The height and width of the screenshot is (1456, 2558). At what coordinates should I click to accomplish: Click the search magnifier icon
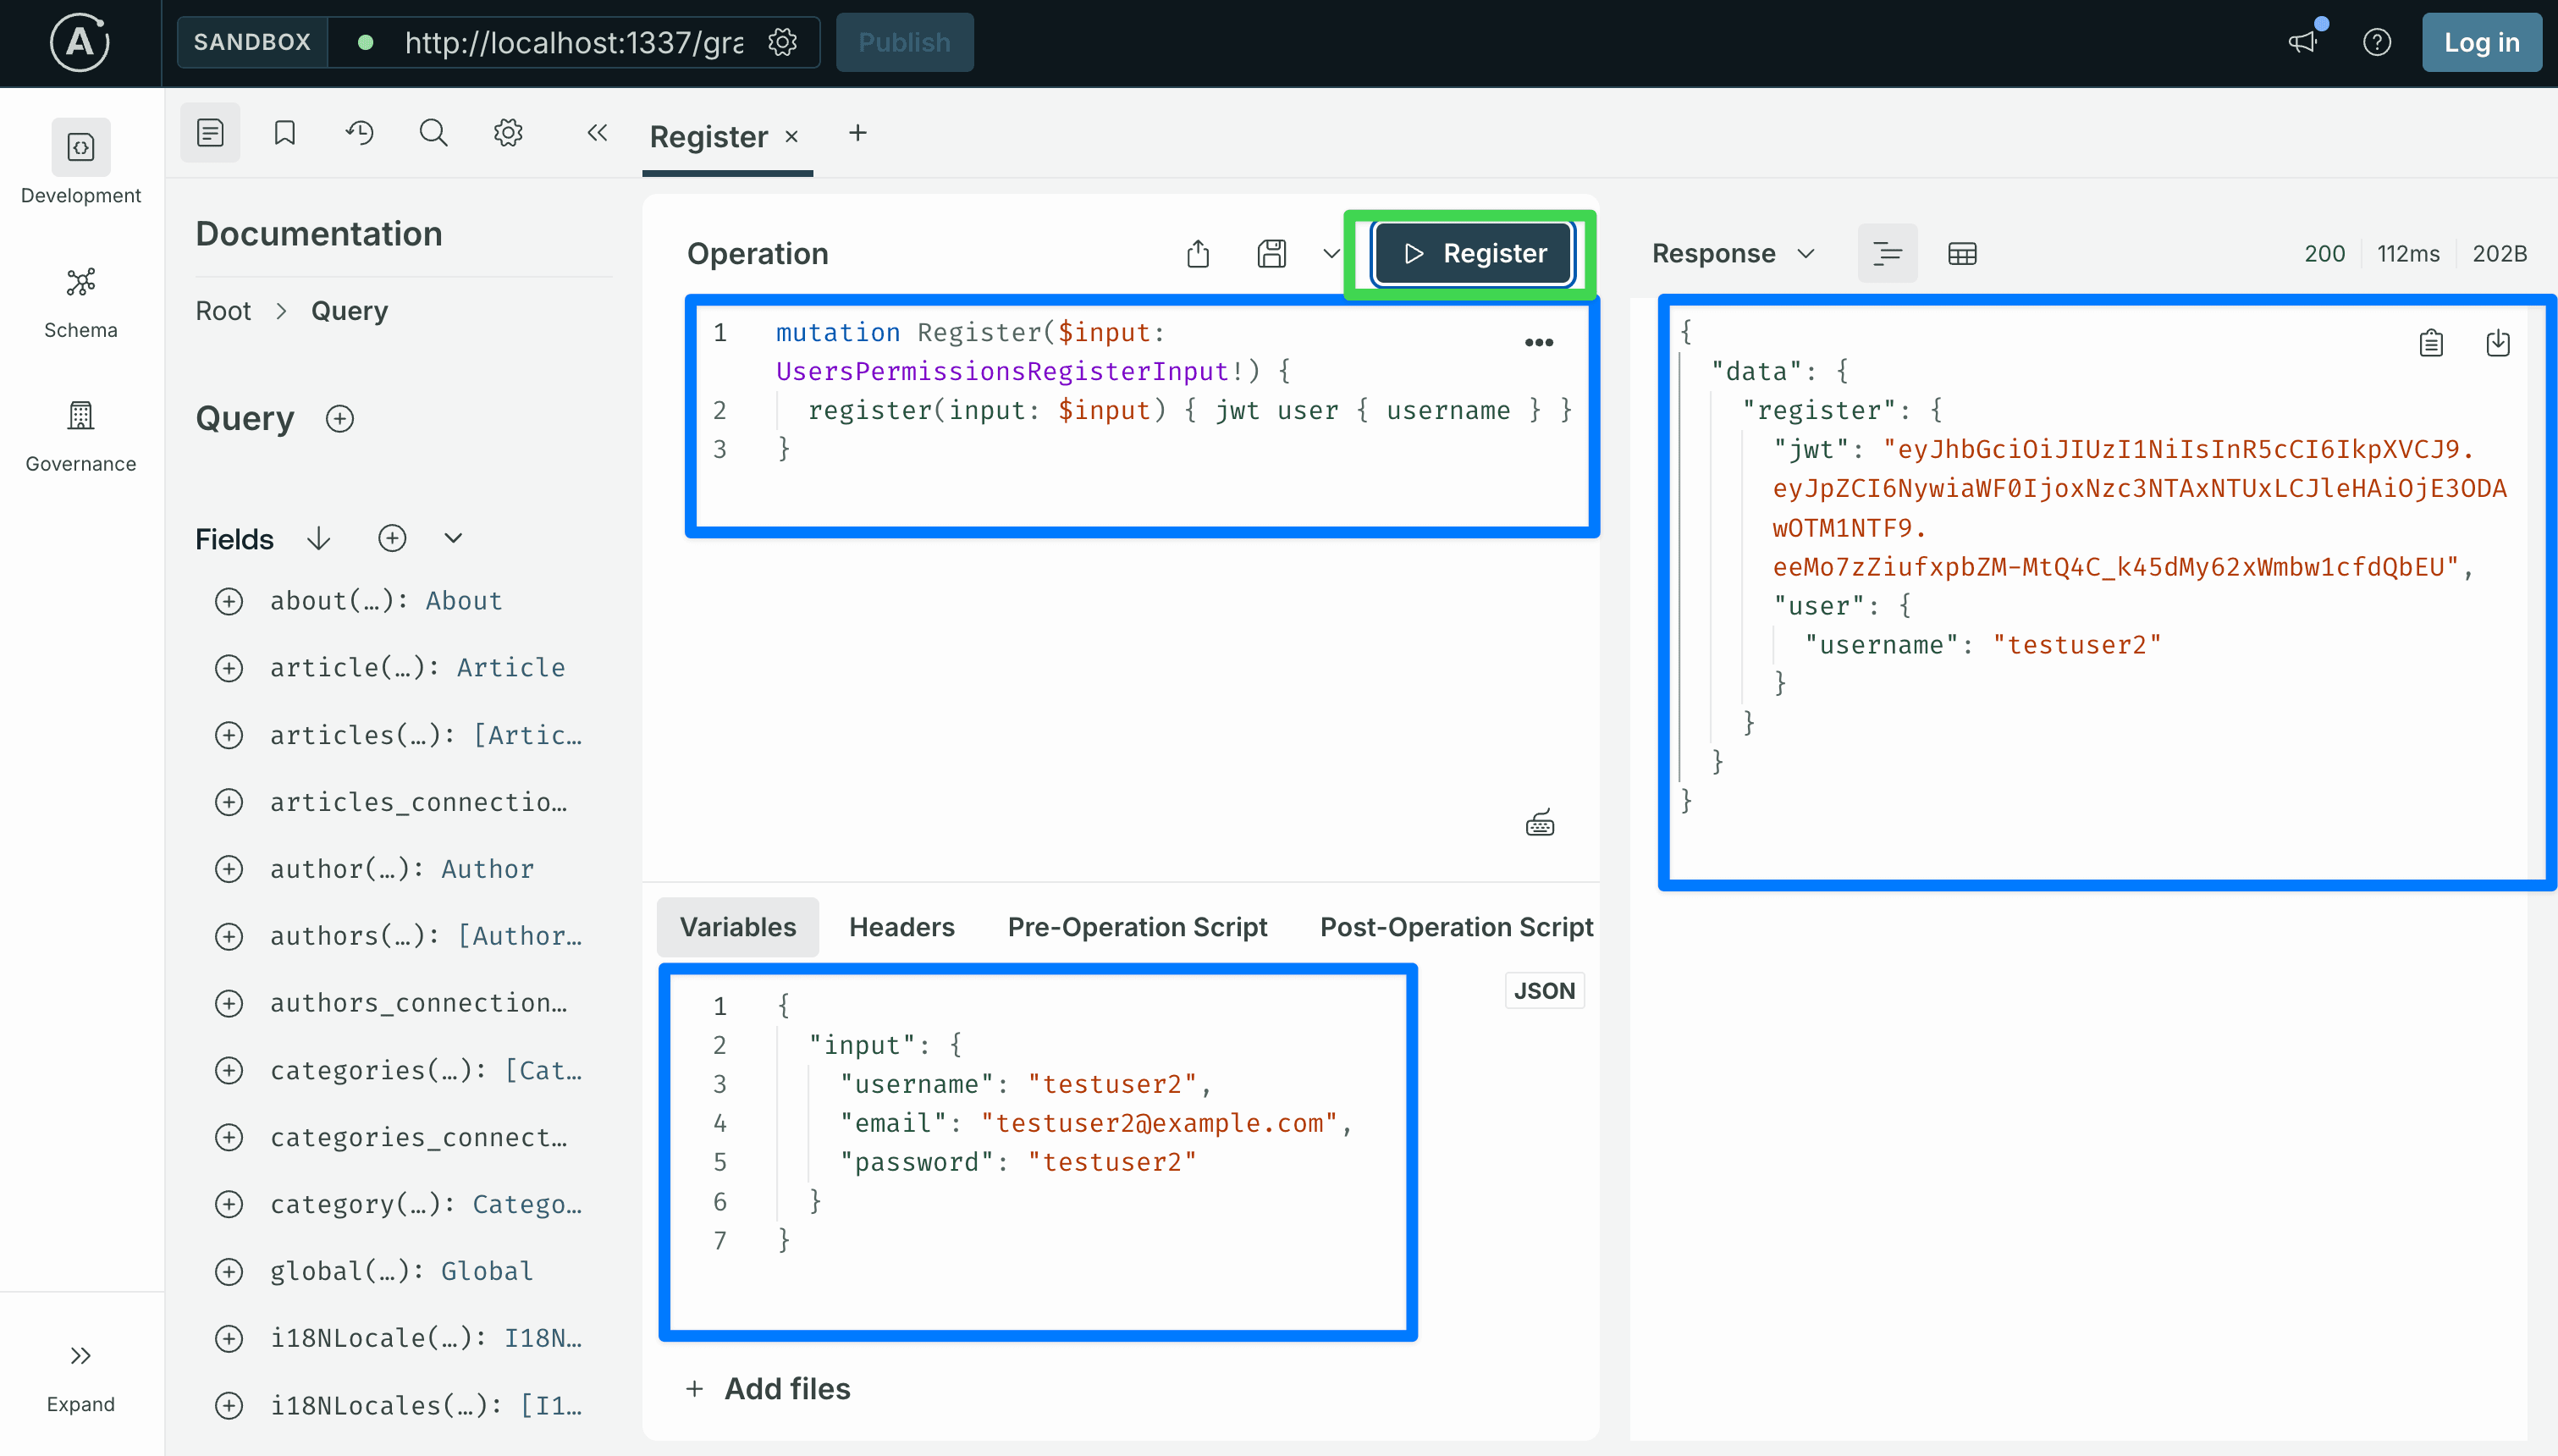point(433,133)
